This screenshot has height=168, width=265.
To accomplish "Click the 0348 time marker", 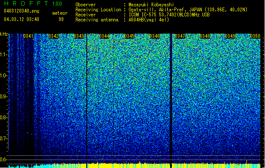I will point(205,36).
